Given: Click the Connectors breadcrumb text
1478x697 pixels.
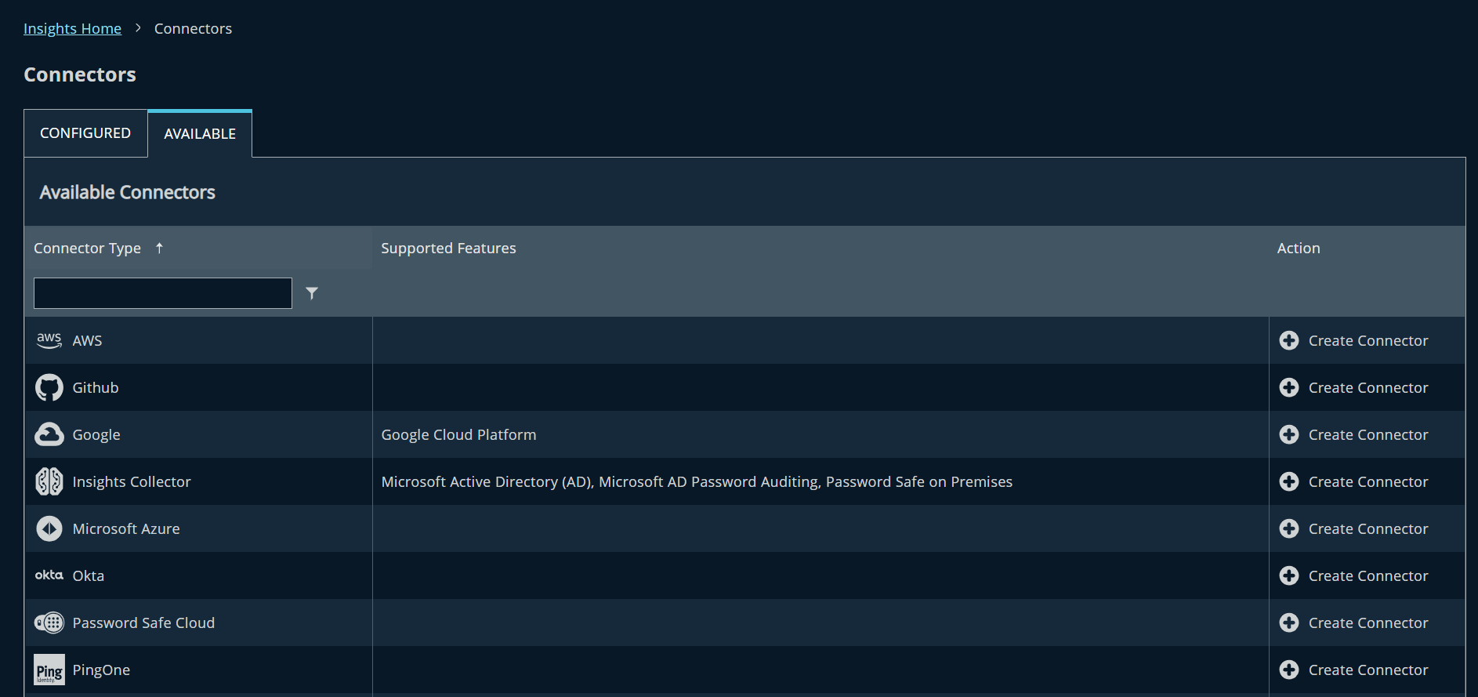Looking at the screenshot, I should pyautogui.click(x=193, y=29).
